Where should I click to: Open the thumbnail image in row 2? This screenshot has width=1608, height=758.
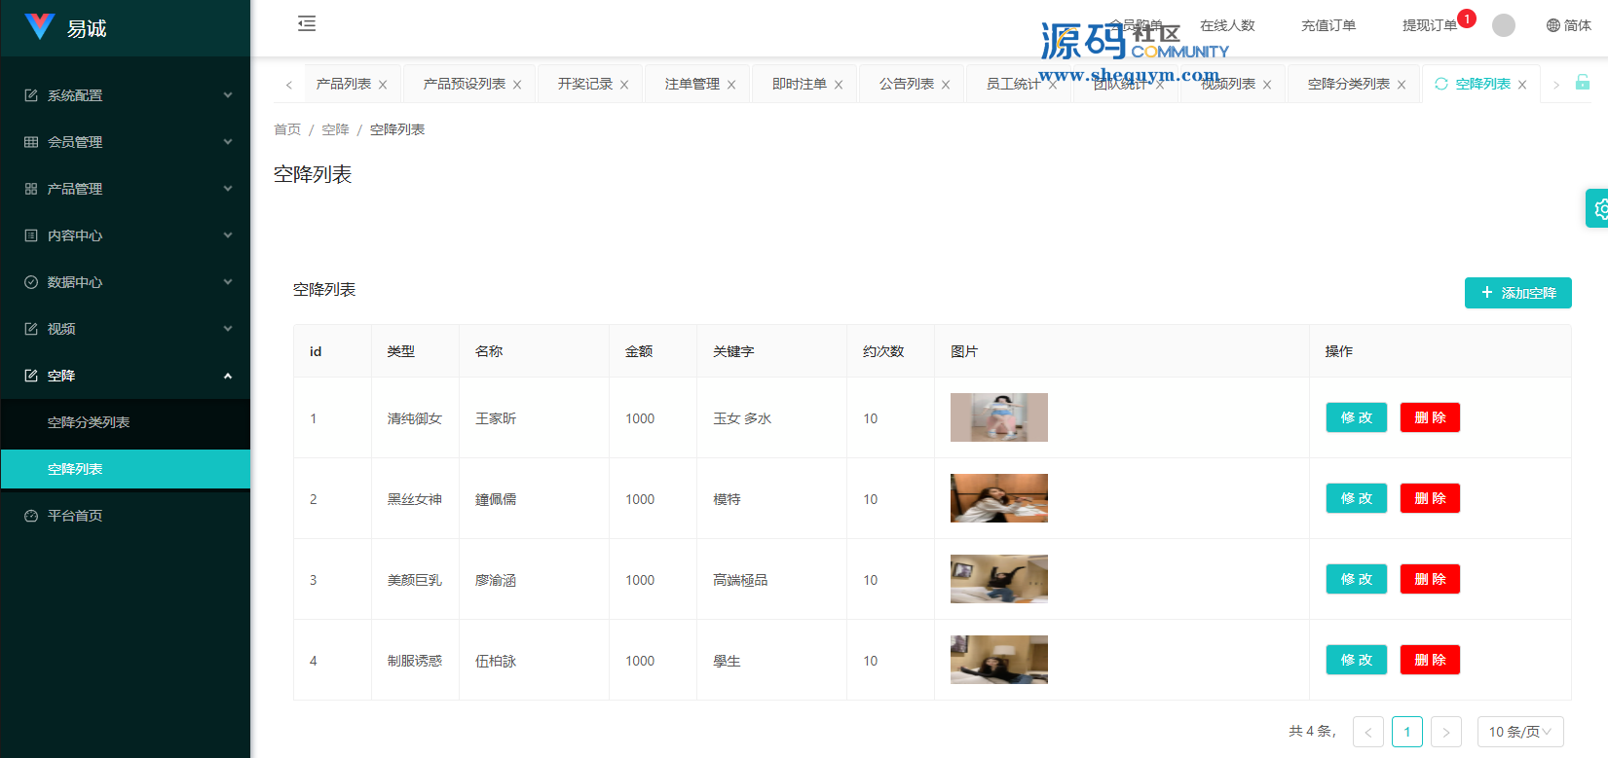[998, 498]
